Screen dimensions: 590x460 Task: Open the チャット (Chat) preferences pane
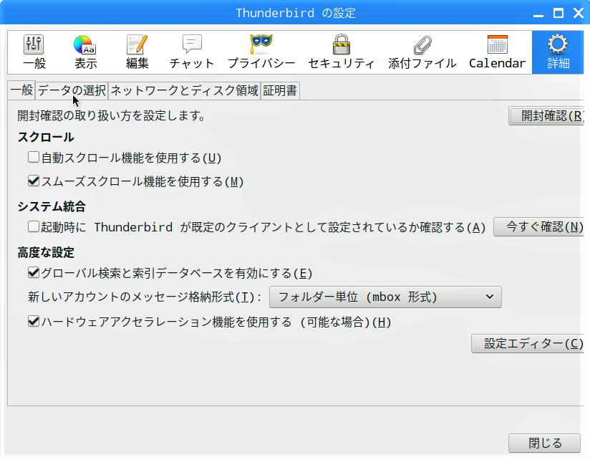pos(191,52)
